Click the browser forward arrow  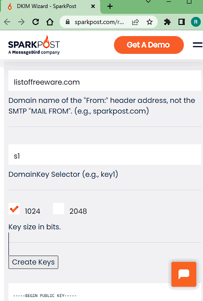(21, 22)
